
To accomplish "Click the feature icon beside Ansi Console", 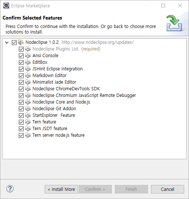I will pos(28,56).
